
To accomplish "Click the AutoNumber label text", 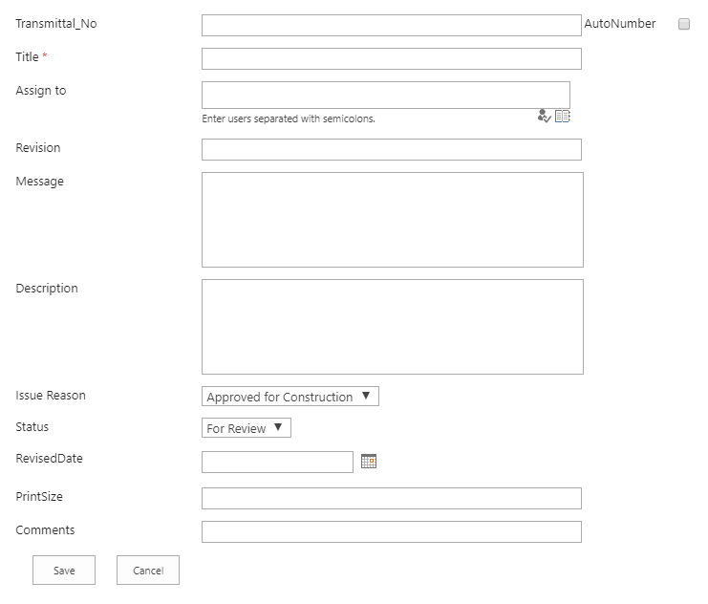I will click(620, 24).
